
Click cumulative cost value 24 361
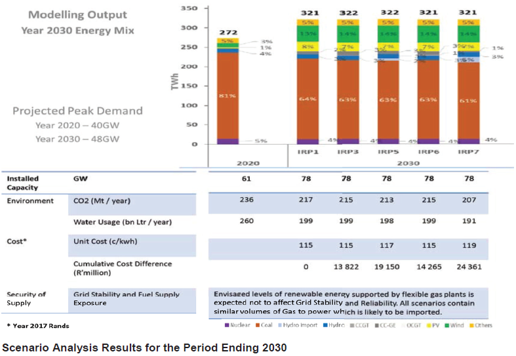point(469,267)
